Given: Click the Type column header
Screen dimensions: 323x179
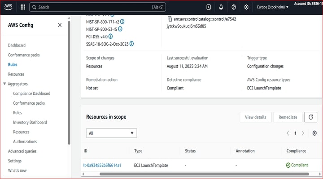Looking at the screenshot, I should [x=138, y=151].
